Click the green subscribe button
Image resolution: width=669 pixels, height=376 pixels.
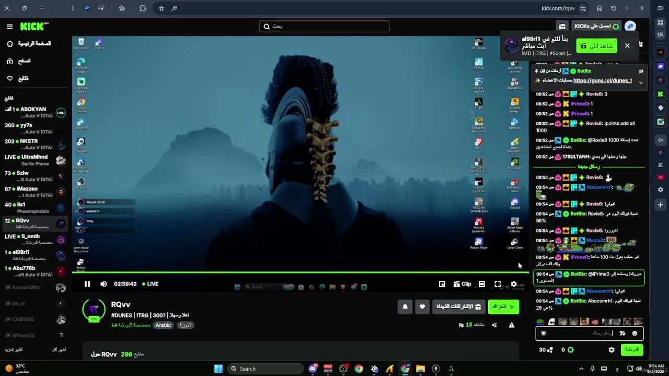[x=503, y=307]
